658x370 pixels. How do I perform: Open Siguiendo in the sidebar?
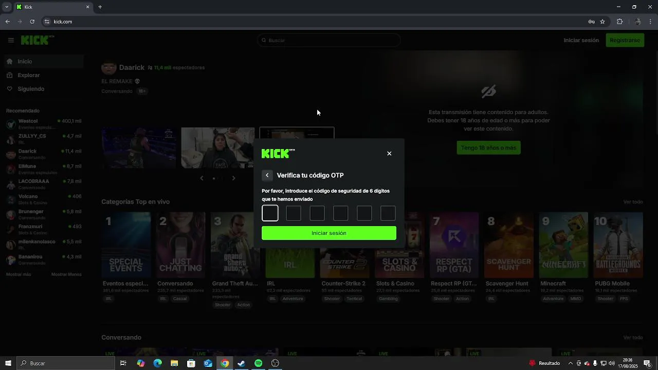pyautogui.click(x=44, y=89)
